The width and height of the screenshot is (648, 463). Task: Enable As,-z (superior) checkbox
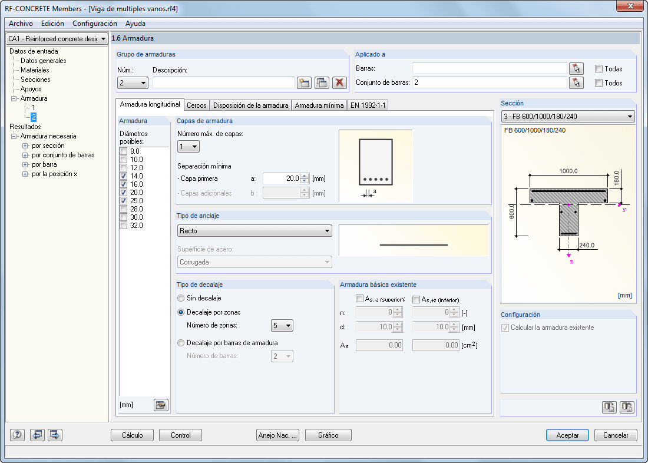point(359,299)
